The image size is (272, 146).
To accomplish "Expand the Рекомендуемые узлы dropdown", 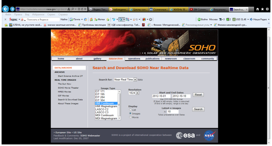I will click(x=211, y=25).
